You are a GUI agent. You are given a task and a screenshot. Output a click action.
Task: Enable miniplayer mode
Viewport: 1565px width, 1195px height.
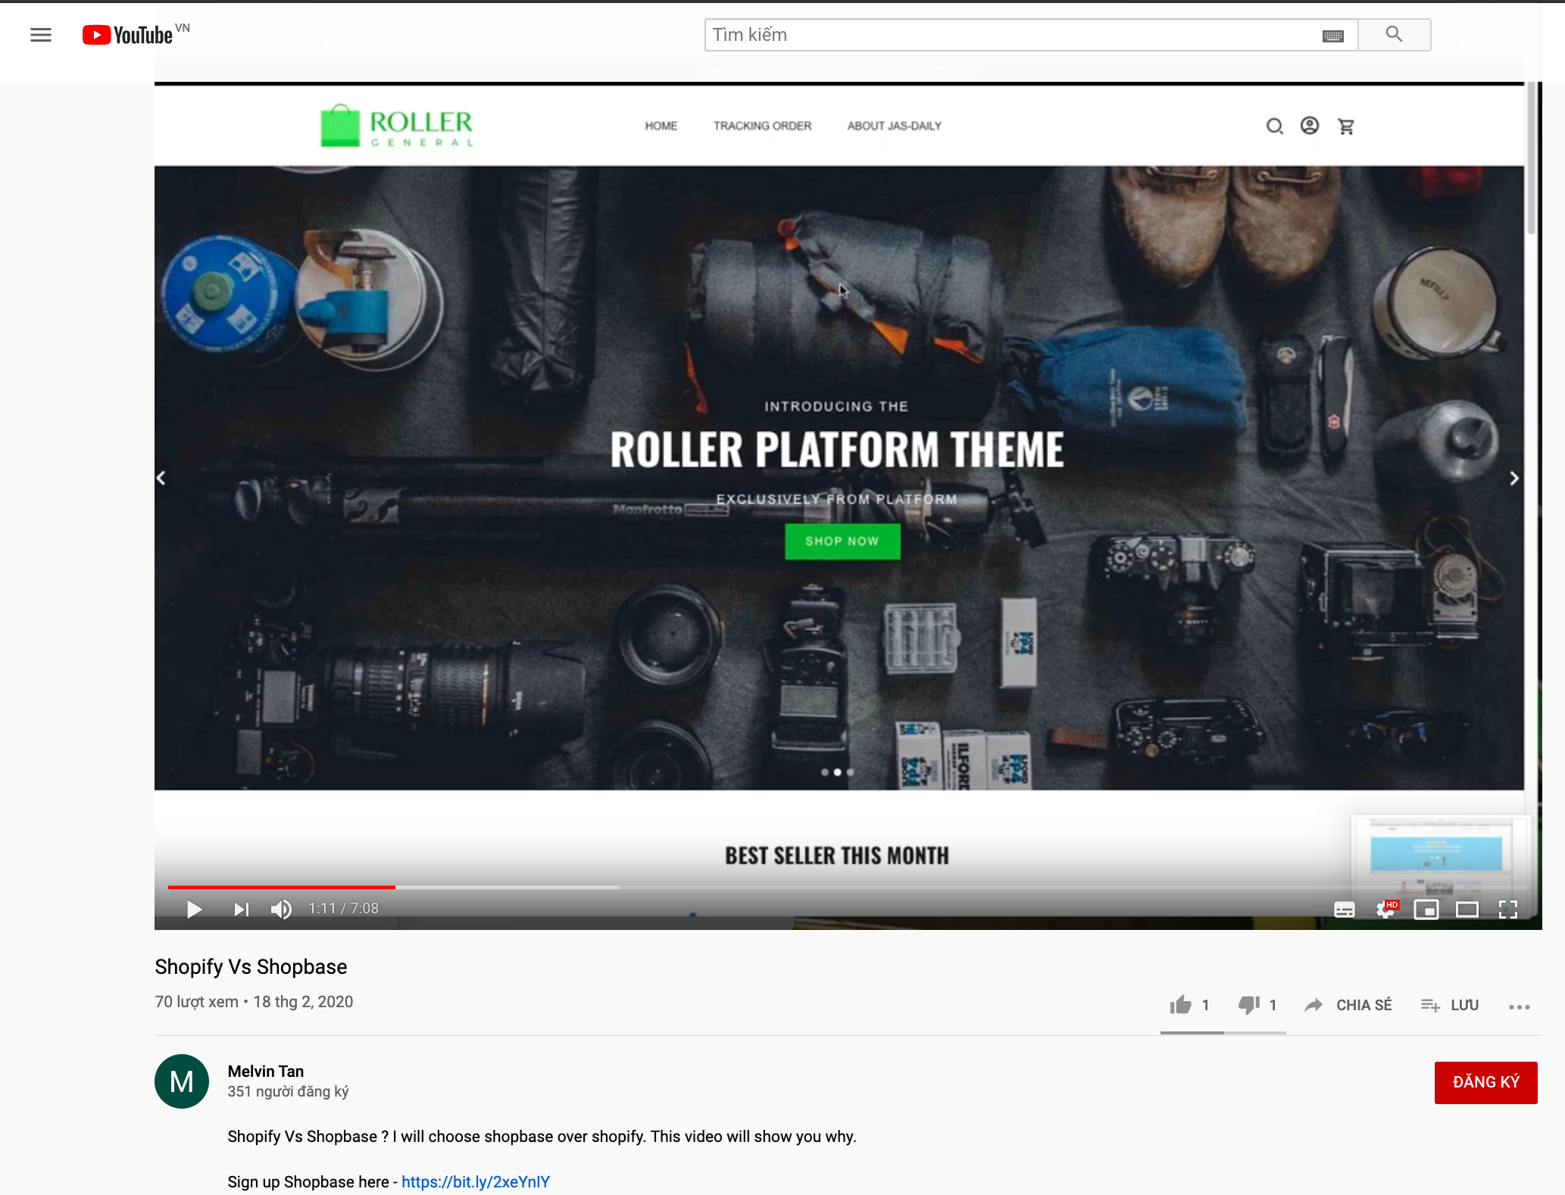1426,910
